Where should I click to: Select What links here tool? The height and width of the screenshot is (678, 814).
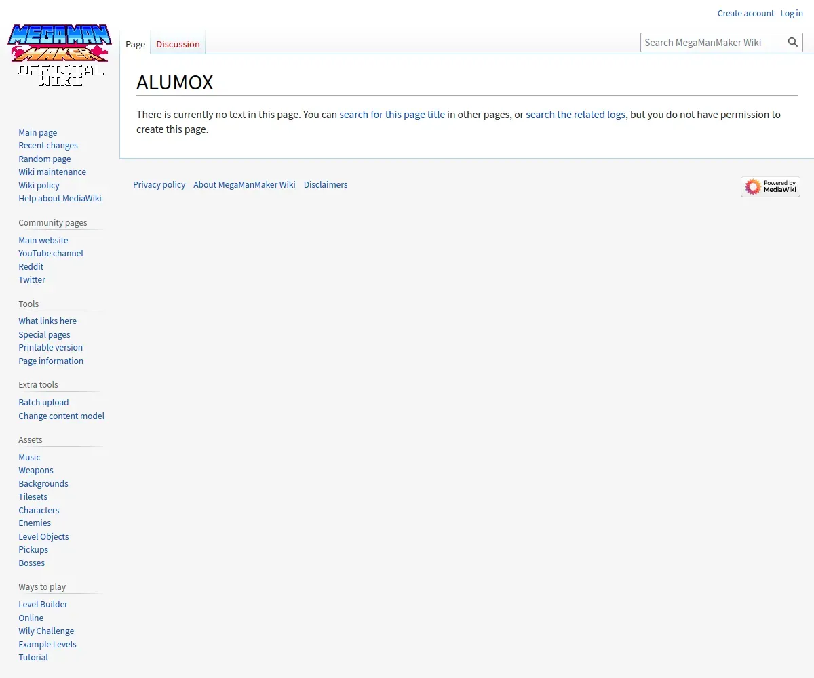point(47,321)
